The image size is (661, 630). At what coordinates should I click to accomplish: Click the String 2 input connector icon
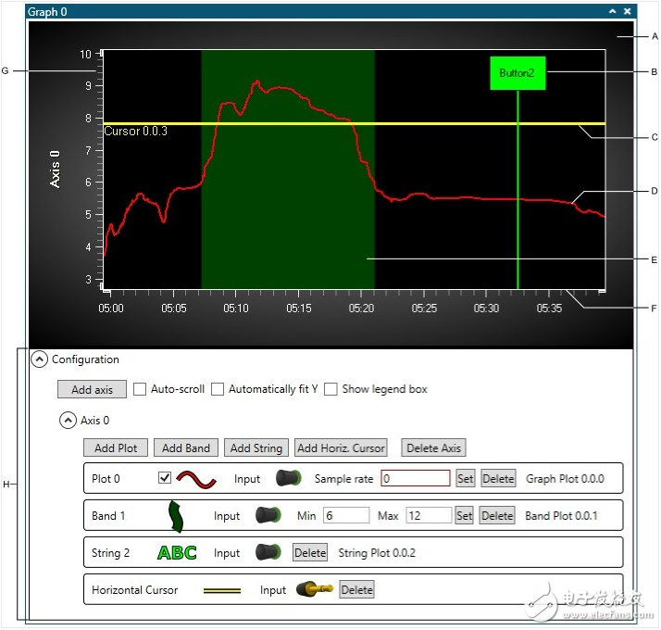click(x=268, y=553)
